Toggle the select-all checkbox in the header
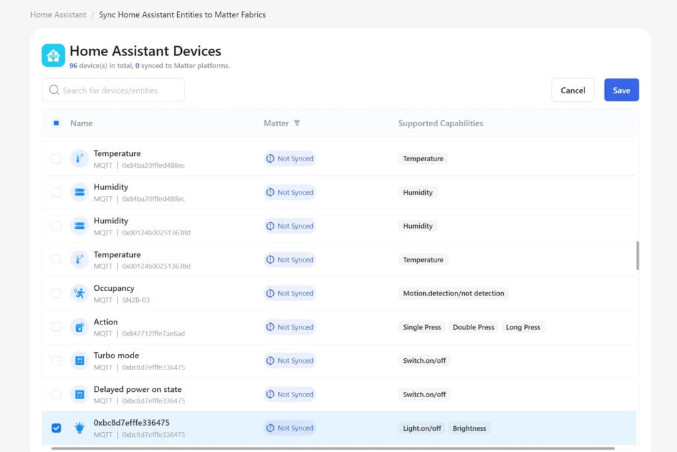The width and height of the screenshot is (677, 452). point(56,123)
